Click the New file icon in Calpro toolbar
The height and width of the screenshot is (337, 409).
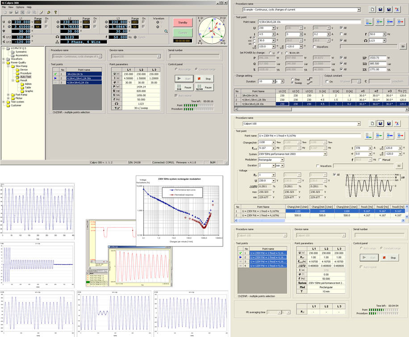[x=5, y=12]
